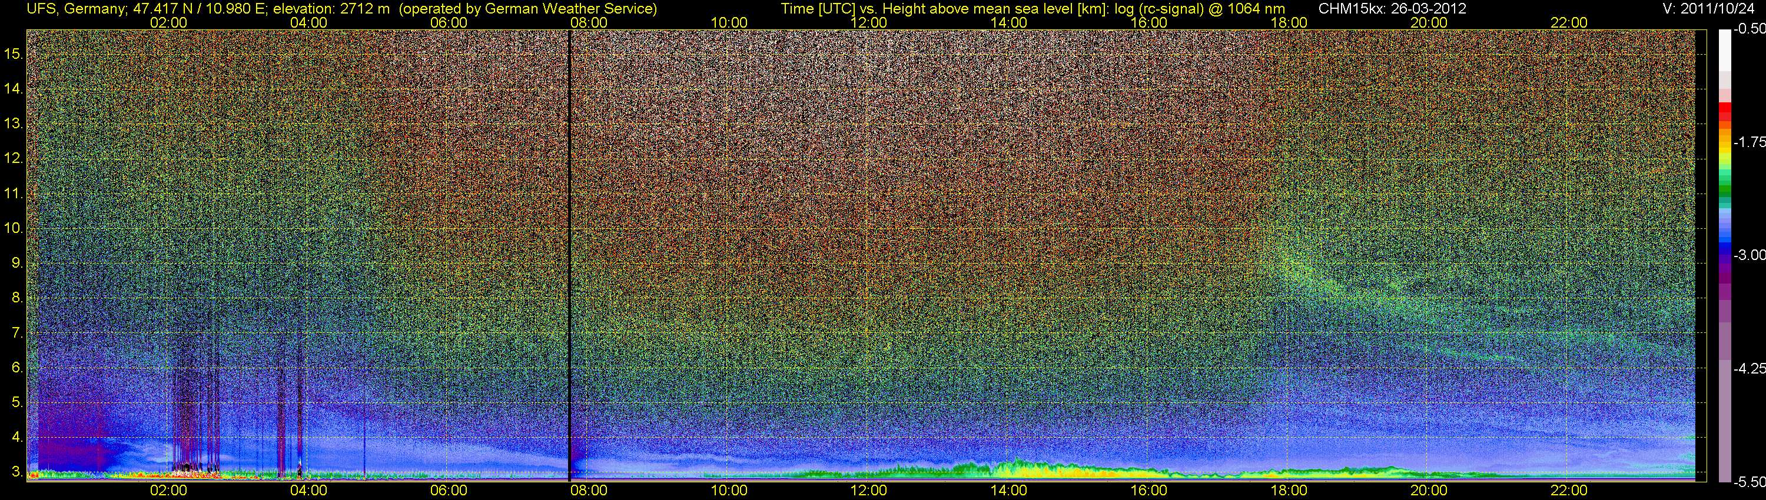Select "16:00" on the bottom time axis
The width and height of the screenshot is (1766, 500).
[1149, 491]
